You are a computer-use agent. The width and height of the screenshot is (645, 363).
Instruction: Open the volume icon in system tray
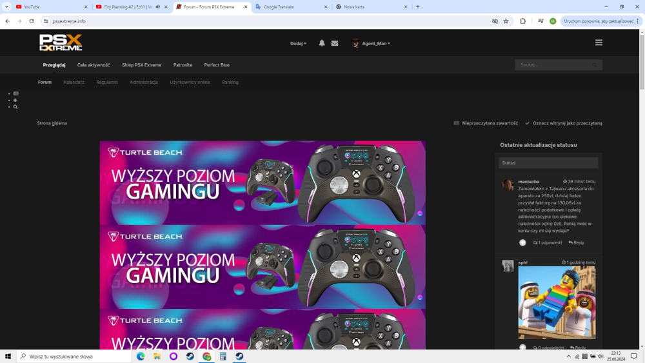point(600,357)
